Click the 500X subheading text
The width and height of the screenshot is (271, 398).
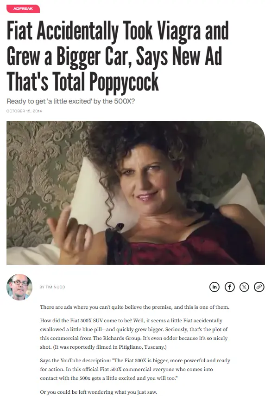71,101
